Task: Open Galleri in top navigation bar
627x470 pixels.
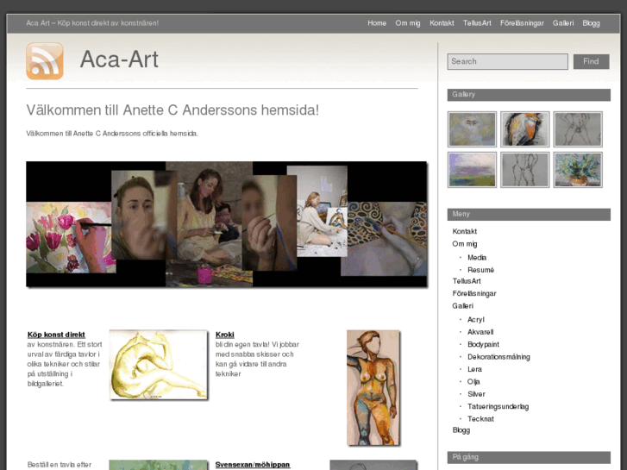Action: point(563,23)
